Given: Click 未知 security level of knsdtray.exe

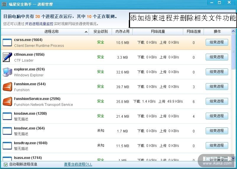Looking at the screenshot, I should [x=100, y=145].
